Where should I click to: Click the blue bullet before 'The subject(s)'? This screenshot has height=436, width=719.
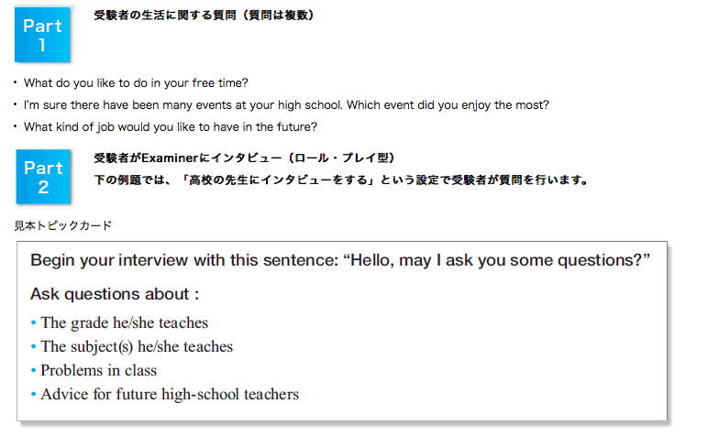coord(33,346)
